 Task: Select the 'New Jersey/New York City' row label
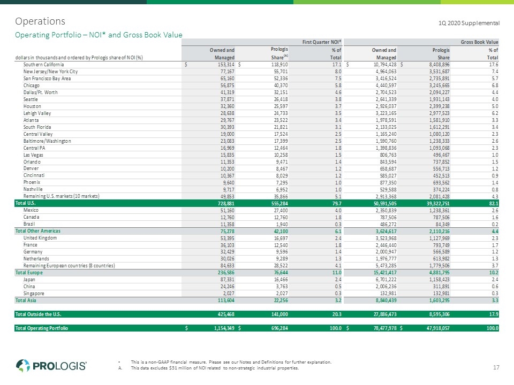point(50,71)
